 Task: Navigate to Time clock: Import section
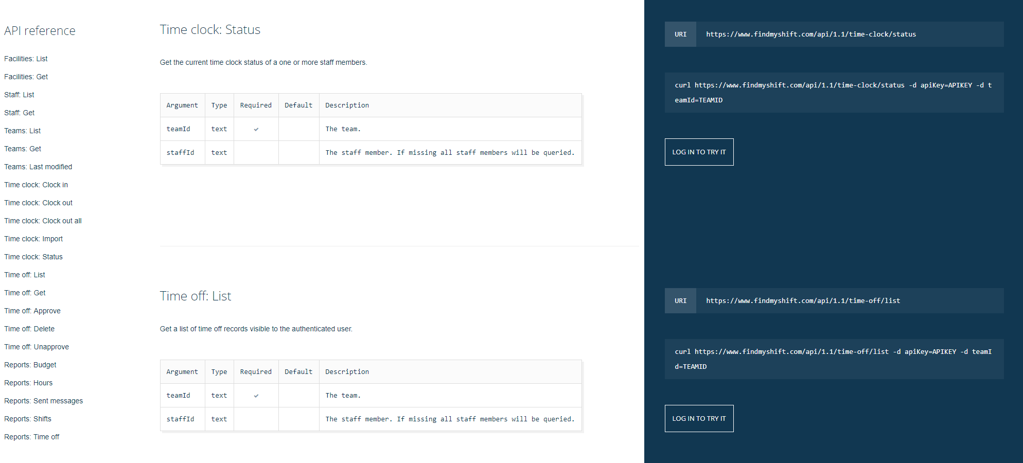[x=33, y=239]
